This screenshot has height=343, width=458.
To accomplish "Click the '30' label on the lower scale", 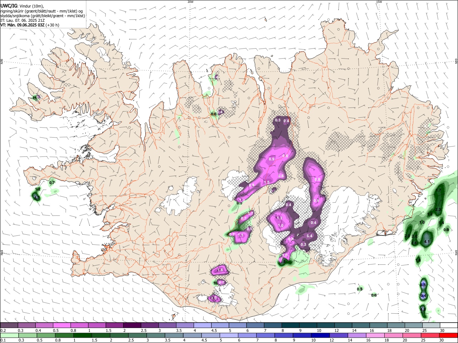I will (x=442, y=340).
